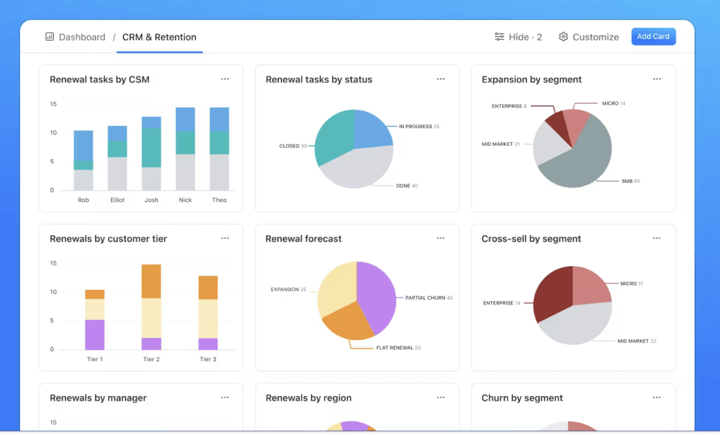The image size is (720, 434).
Task: Click Nick's bar in Renewal tasks chart
Action: [x=185, y=149]
